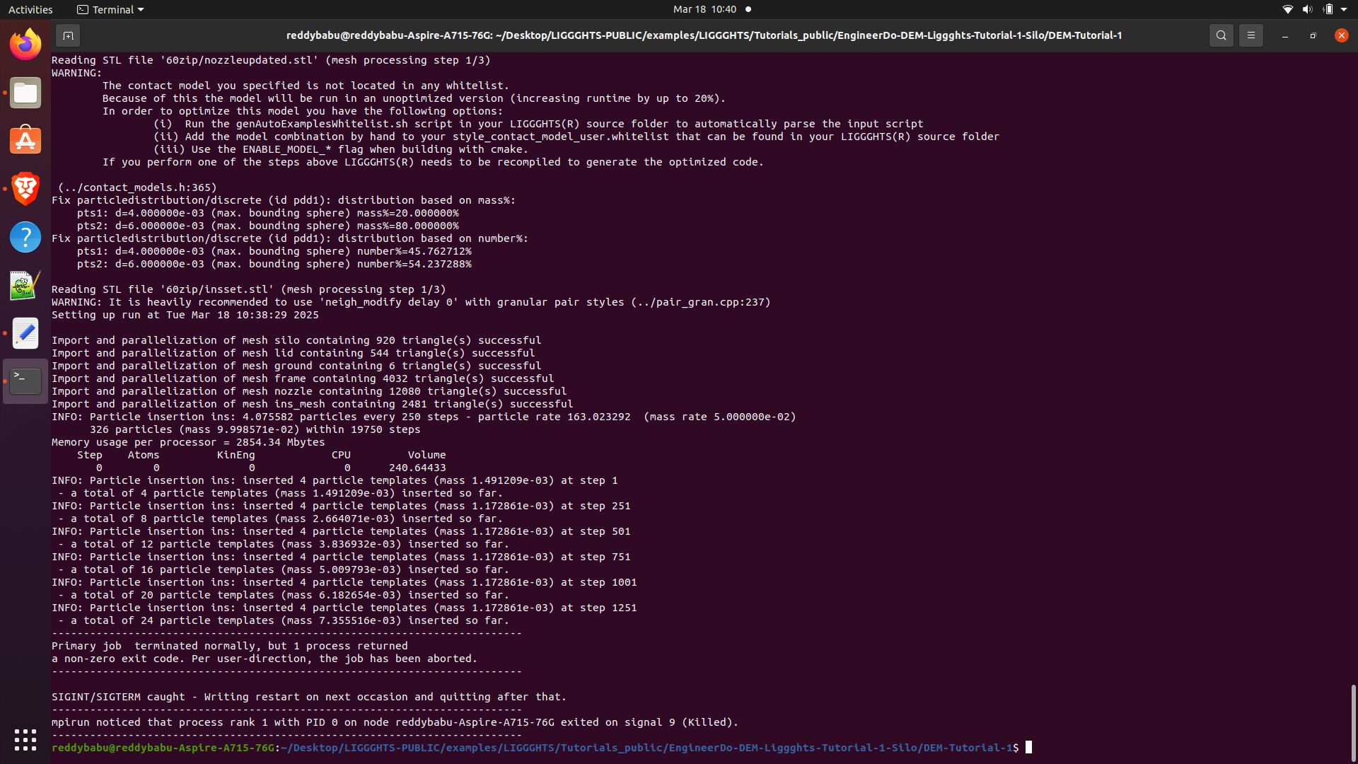Click the 'neigh_modify delay 0' warning line
The width and height of the screenshot is (1358, 764).
(x=411, y=302)
